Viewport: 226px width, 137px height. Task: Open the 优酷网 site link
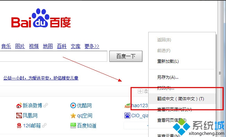point(84,105)
